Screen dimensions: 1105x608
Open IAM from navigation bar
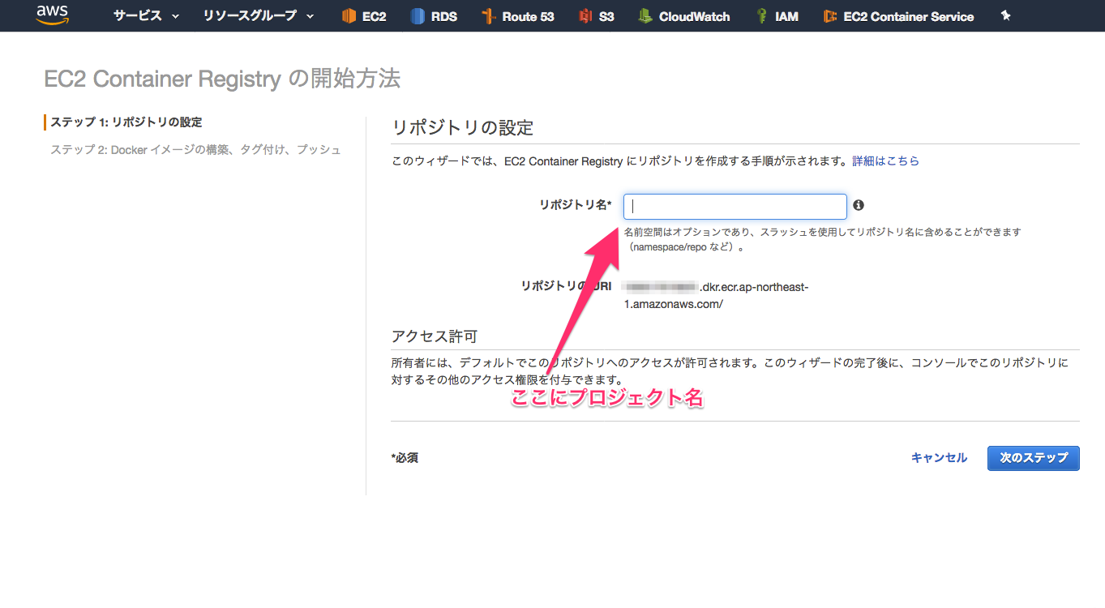(786, 16)
